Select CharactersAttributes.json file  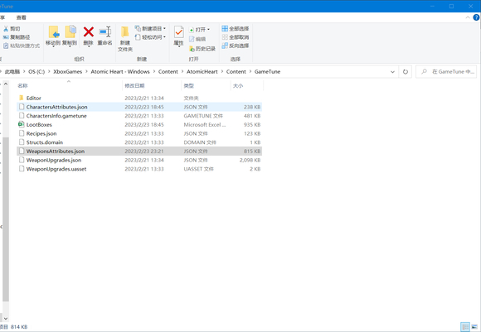(x=139, y=107)
